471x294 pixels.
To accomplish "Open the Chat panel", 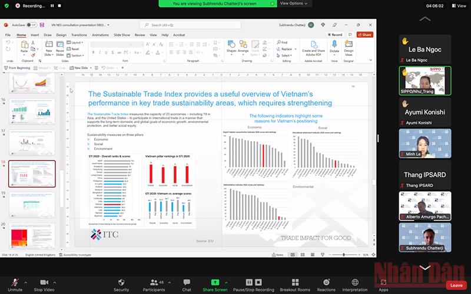I will [187, 283].
